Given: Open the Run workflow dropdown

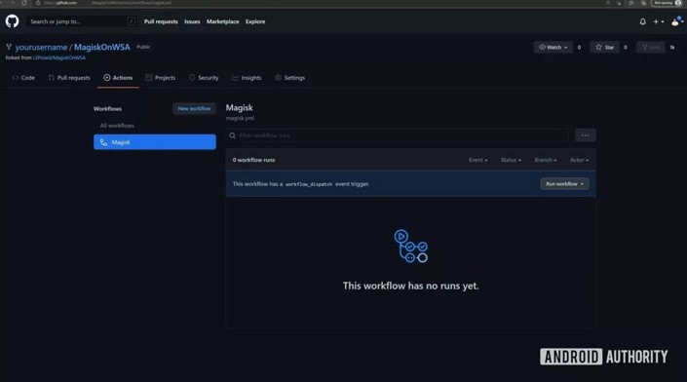Looking at the screenshot, I should 564,184.
